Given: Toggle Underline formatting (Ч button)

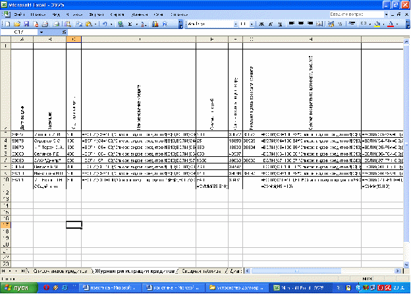Looking at the screenshot, I should [x=280, y=24].
